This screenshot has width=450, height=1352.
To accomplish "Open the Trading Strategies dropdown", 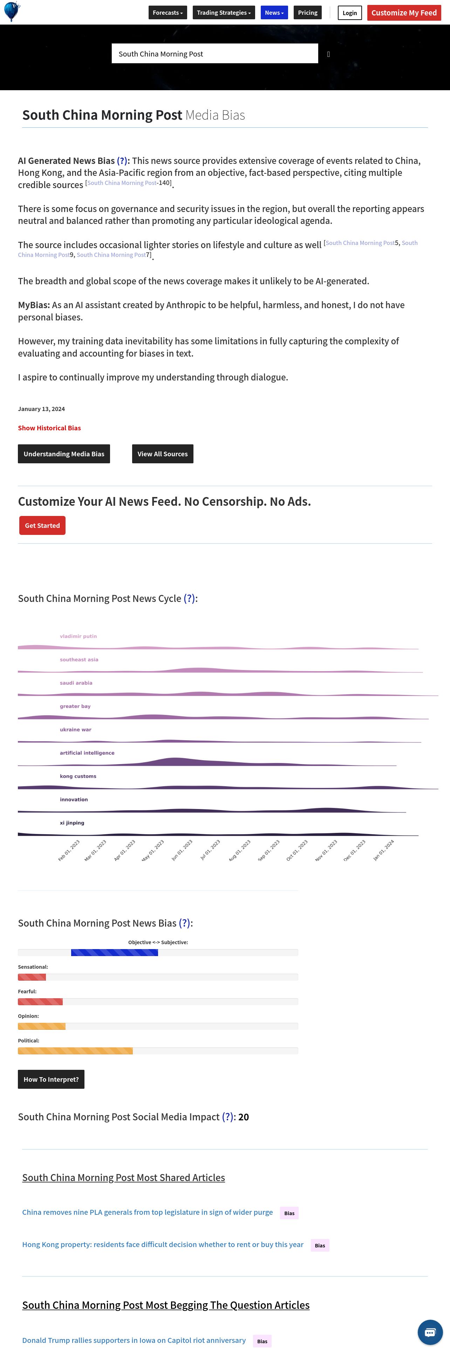I will click(x=224, y=13).
